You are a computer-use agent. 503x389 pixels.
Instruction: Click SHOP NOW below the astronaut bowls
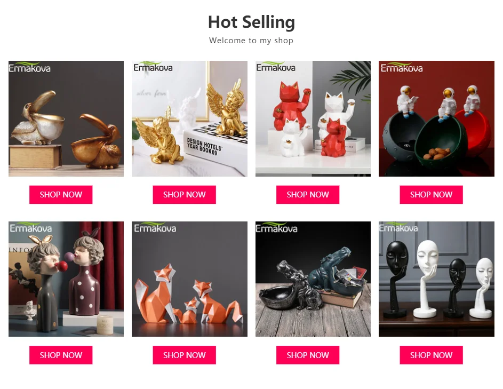432,194
